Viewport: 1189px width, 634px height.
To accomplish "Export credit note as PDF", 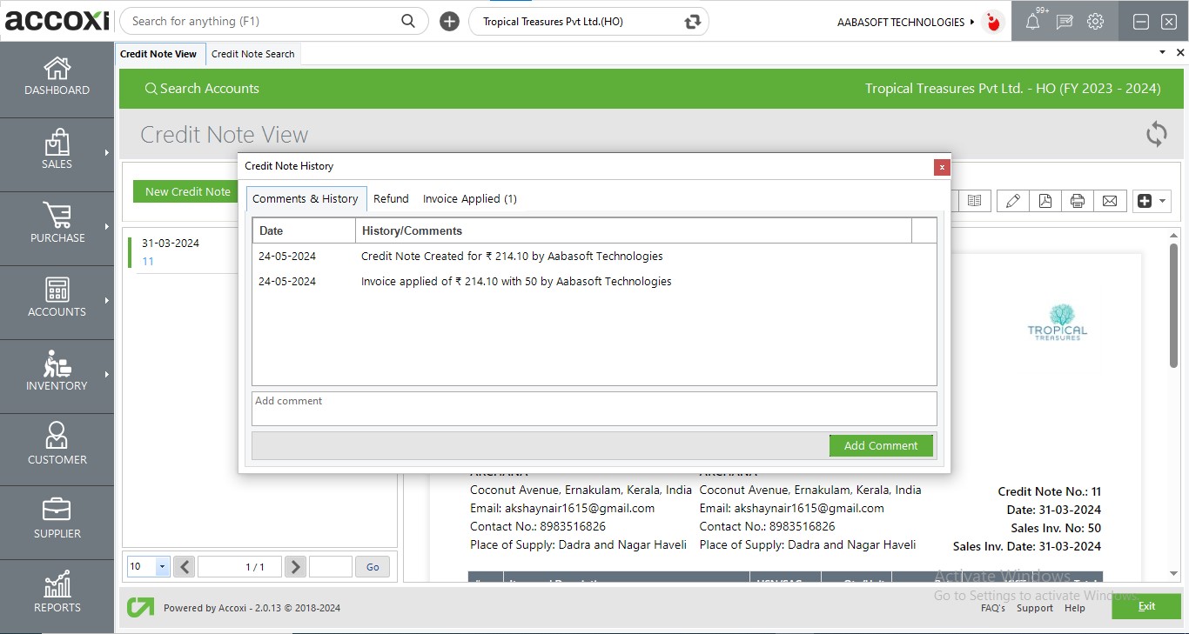I will [1045, 201].
